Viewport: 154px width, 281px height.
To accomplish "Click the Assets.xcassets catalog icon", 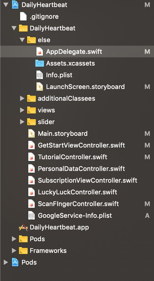I will coord(40,63).
